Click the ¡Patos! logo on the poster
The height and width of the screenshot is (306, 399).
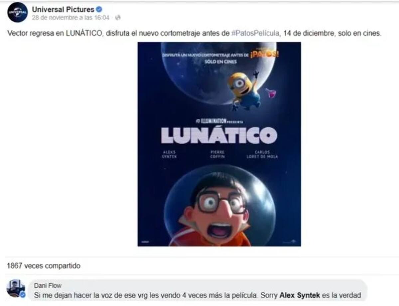[x=264, y=54]
